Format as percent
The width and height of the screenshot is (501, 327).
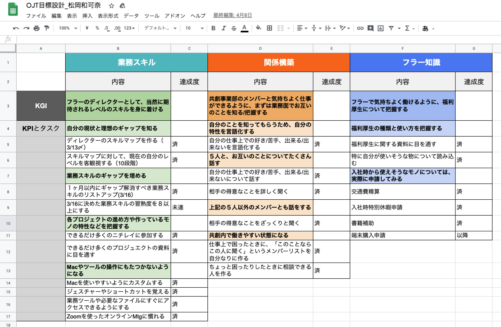97,28
